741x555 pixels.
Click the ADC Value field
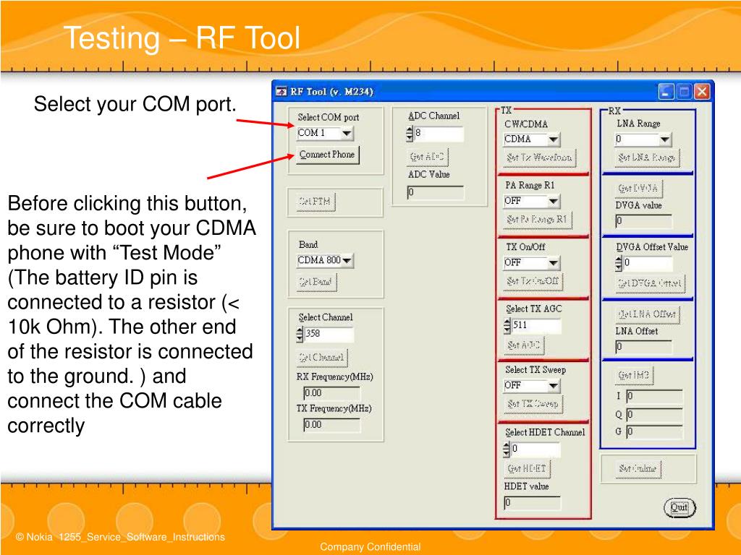[x=435, y=192]
